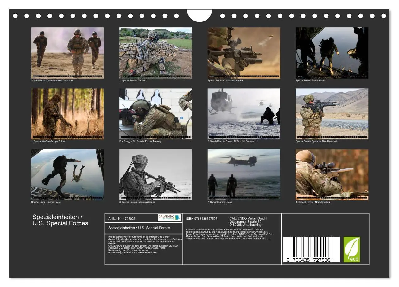Click the large 'Spezialeinheiten • U.S. Special Forces' heading

tap(60, 220)
